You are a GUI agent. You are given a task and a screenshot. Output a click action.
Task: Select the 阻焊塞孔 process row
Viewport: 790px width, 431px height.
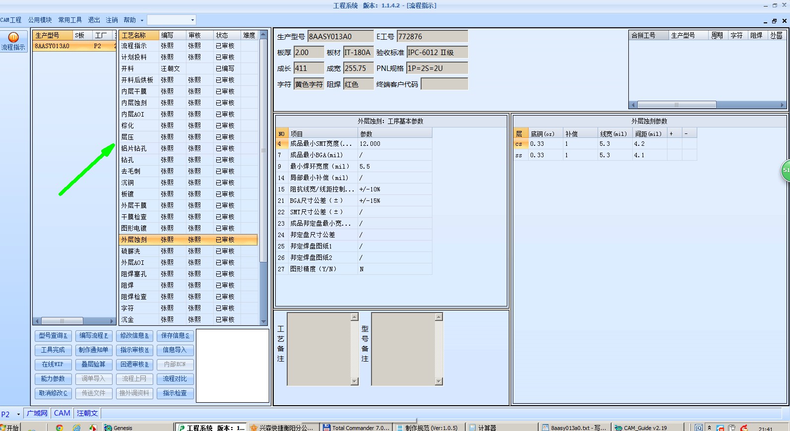pos(188,274)
